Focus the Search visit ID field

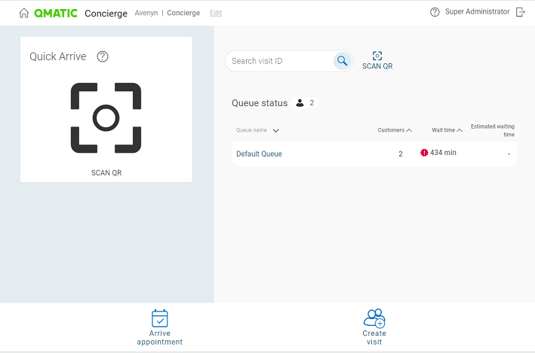(x=279, y=61)
